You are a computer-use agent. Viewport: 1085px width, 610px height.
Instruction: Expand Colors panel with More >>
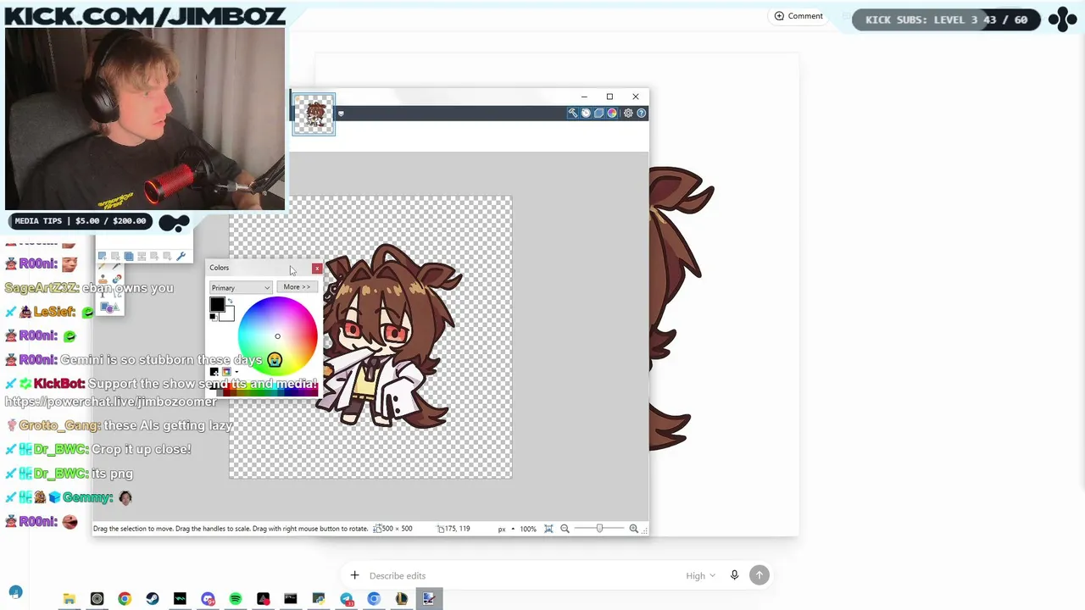297,287
